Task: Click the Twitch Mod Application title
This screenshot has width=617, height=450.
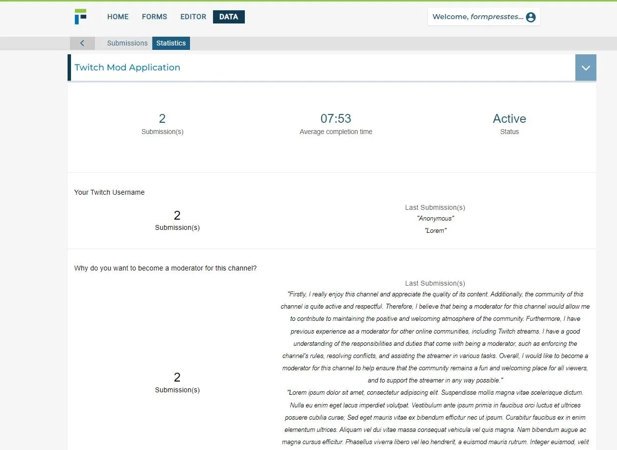Action: click(127, 67)
